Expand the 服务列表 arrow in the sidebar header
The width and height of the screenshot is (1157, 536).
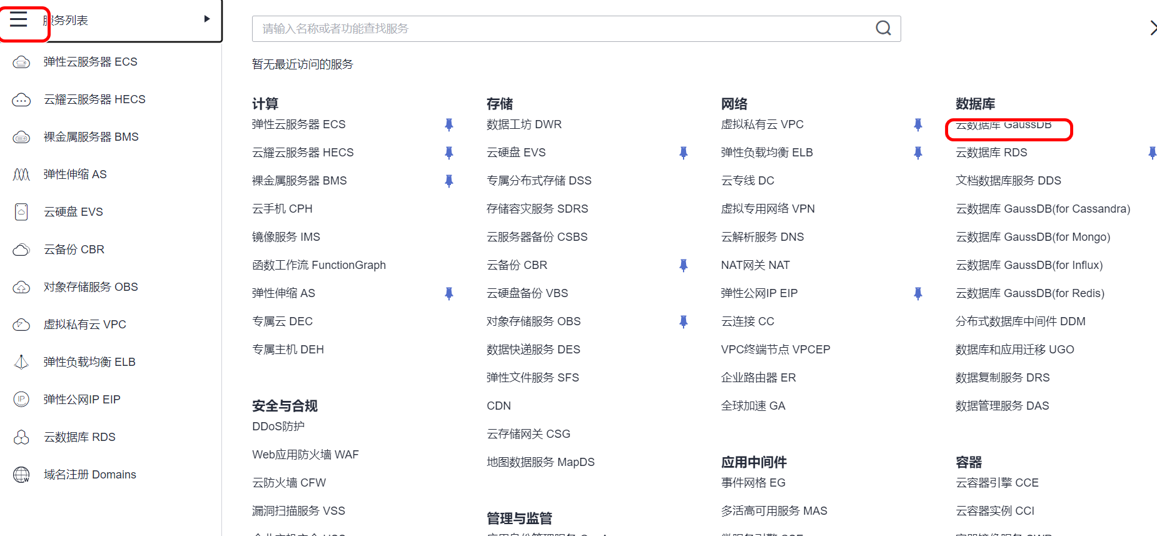coord(207,19)
